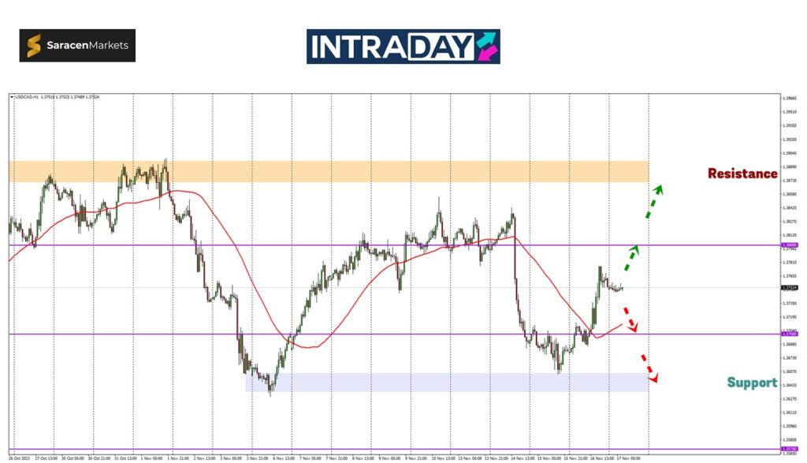Image resolution: width=807 pixels, height=463 pixels.
Task: Click the Resistance label
Action: pos(742,174)
